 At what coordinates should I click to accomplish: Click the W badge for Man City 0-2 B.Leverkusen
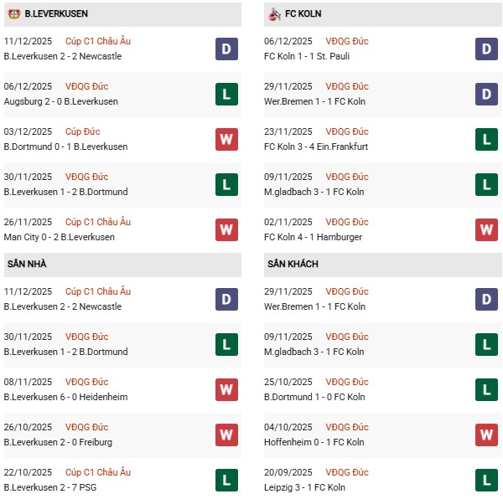coord(226,230)
